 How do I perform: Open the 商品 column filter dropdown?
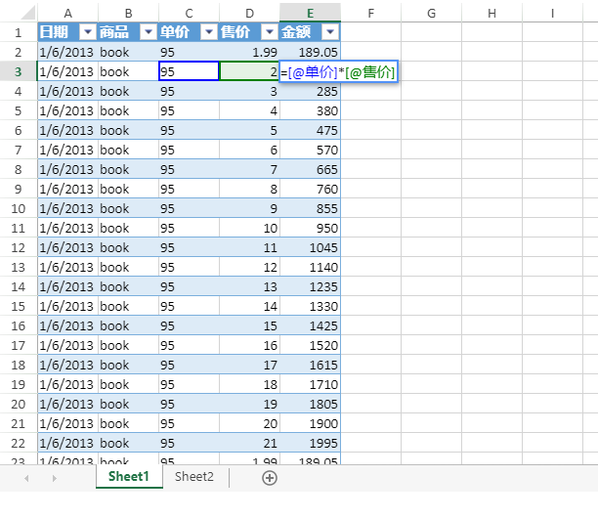[x=149, y=32]
